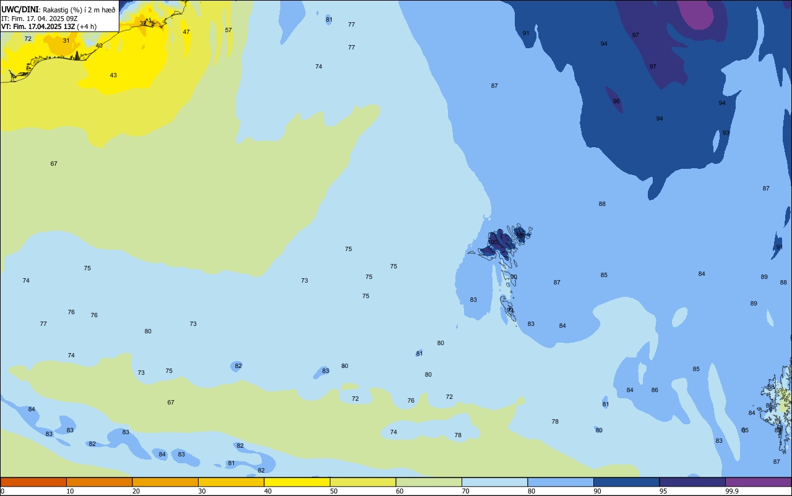This screenshot has height=496, width=792.
Task: Click the 20–30 amber legend swatch
Action: (x=165, y=482)
